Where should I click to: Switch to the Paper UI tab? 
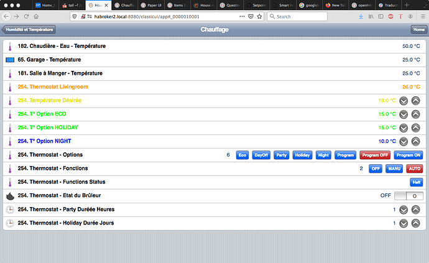[151, 5]
